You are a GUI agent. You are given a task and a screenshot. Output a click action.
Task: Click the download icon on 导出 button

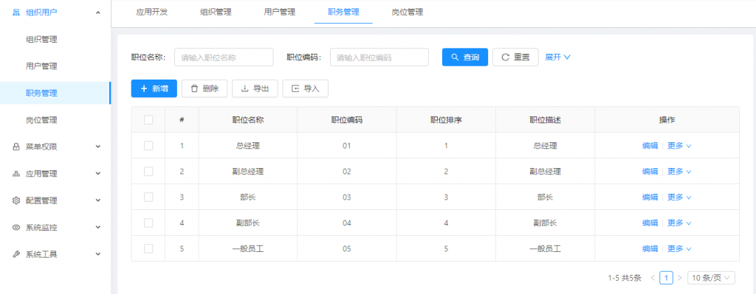pos(244,88)
